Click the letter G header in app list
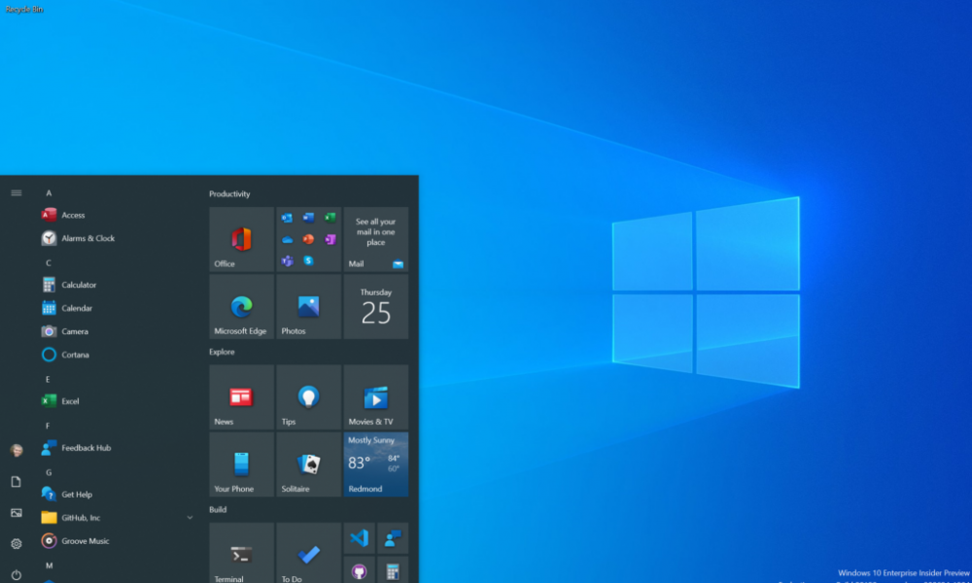972x583 pixels. tap(49, 472)
